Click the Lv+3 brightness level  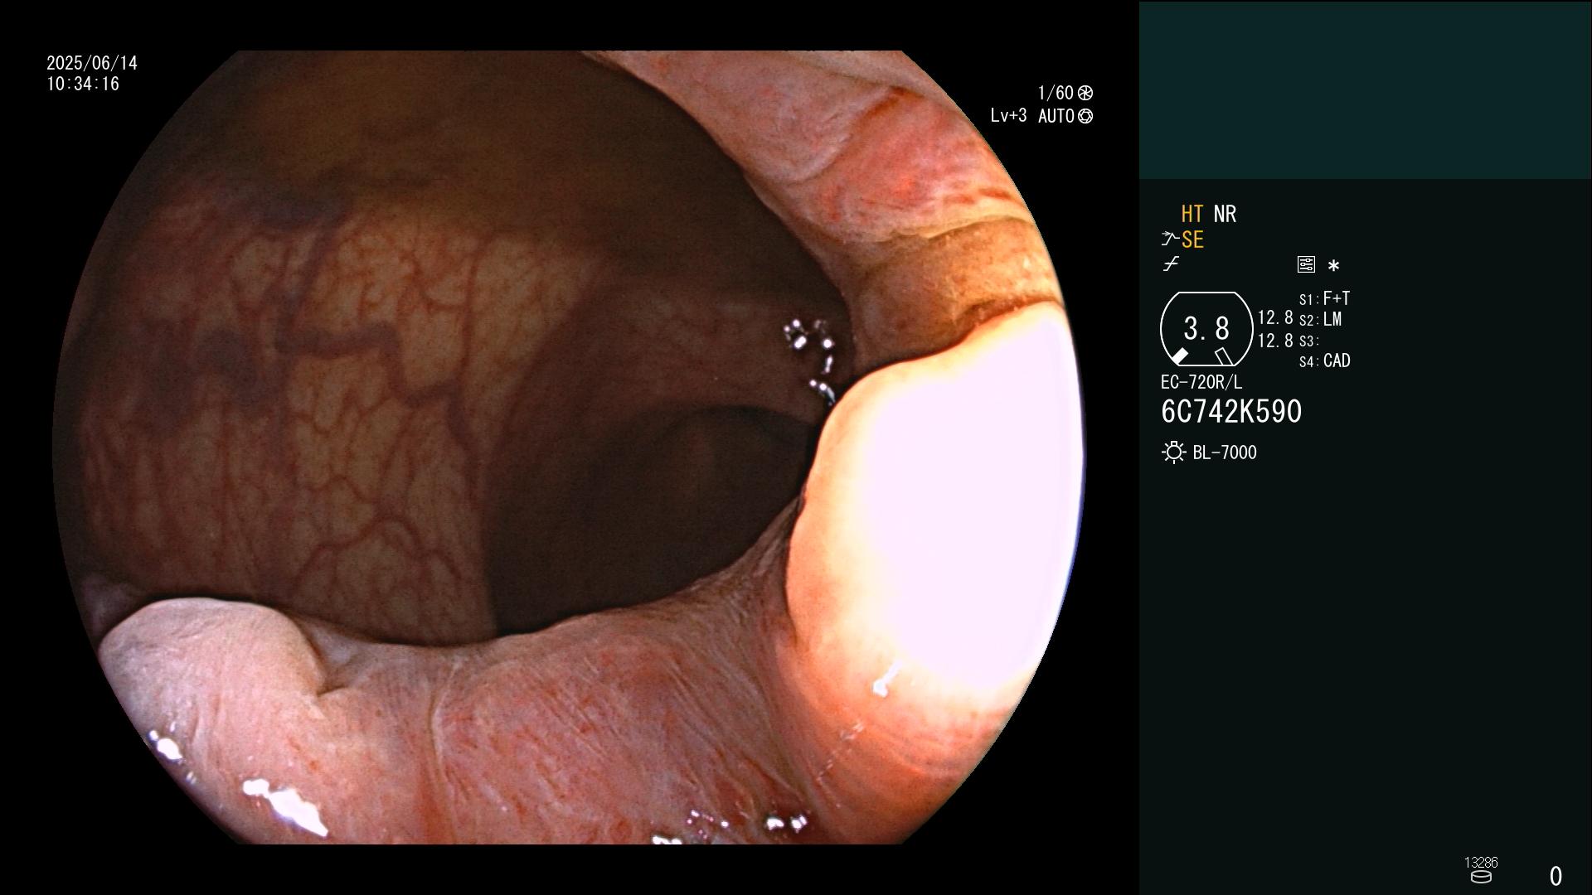(x=1008, y=116)
